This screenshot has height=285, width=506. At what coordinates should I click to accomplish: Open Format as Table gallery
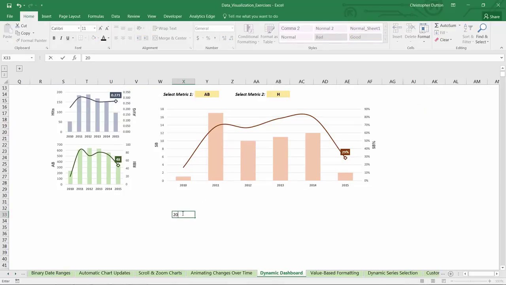point(269,34)
